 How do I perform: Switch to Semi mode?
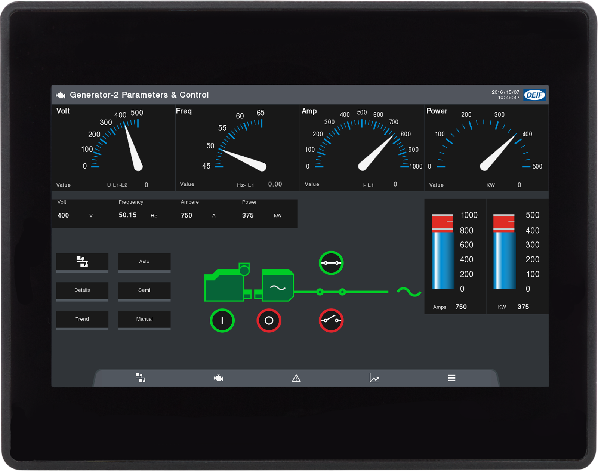[144, 290]
